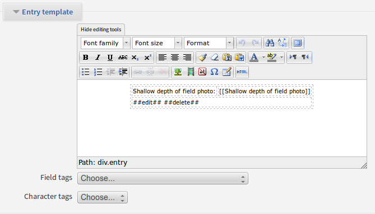Align text left
This screenshot has height=214, width=375.
coord(163,58)
